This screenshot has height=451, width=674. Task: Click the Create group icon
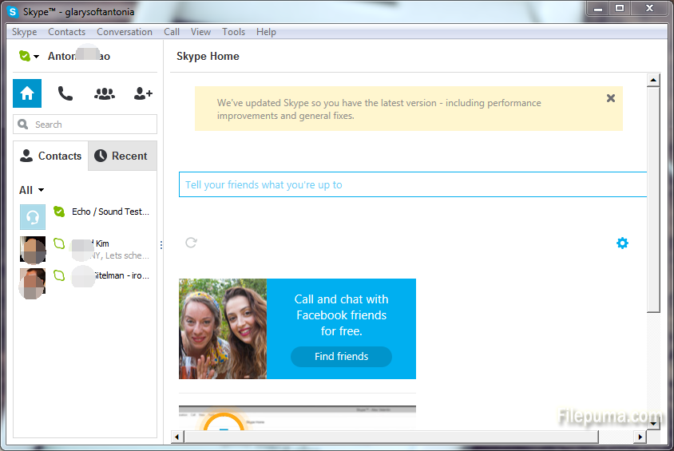tap(105, 93)
